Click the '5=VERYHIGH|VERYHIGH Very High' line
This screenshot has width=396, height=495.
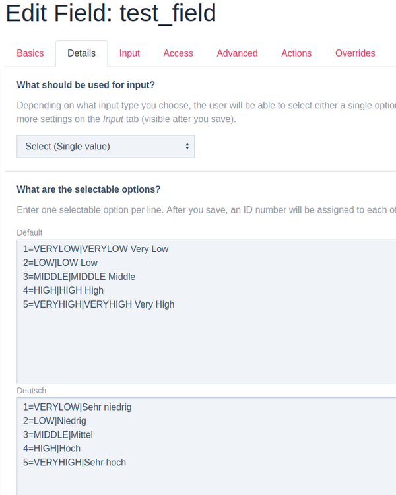(x=99, y=304)
